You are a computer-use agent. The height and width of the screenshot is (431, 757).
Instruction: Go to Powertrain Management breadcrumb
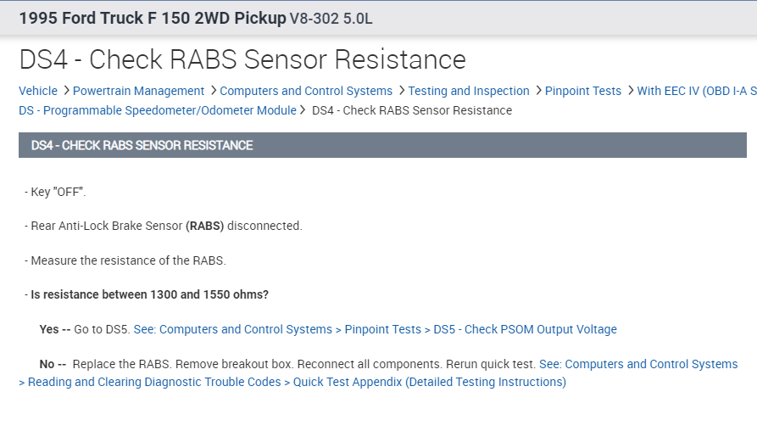(138, 91)
